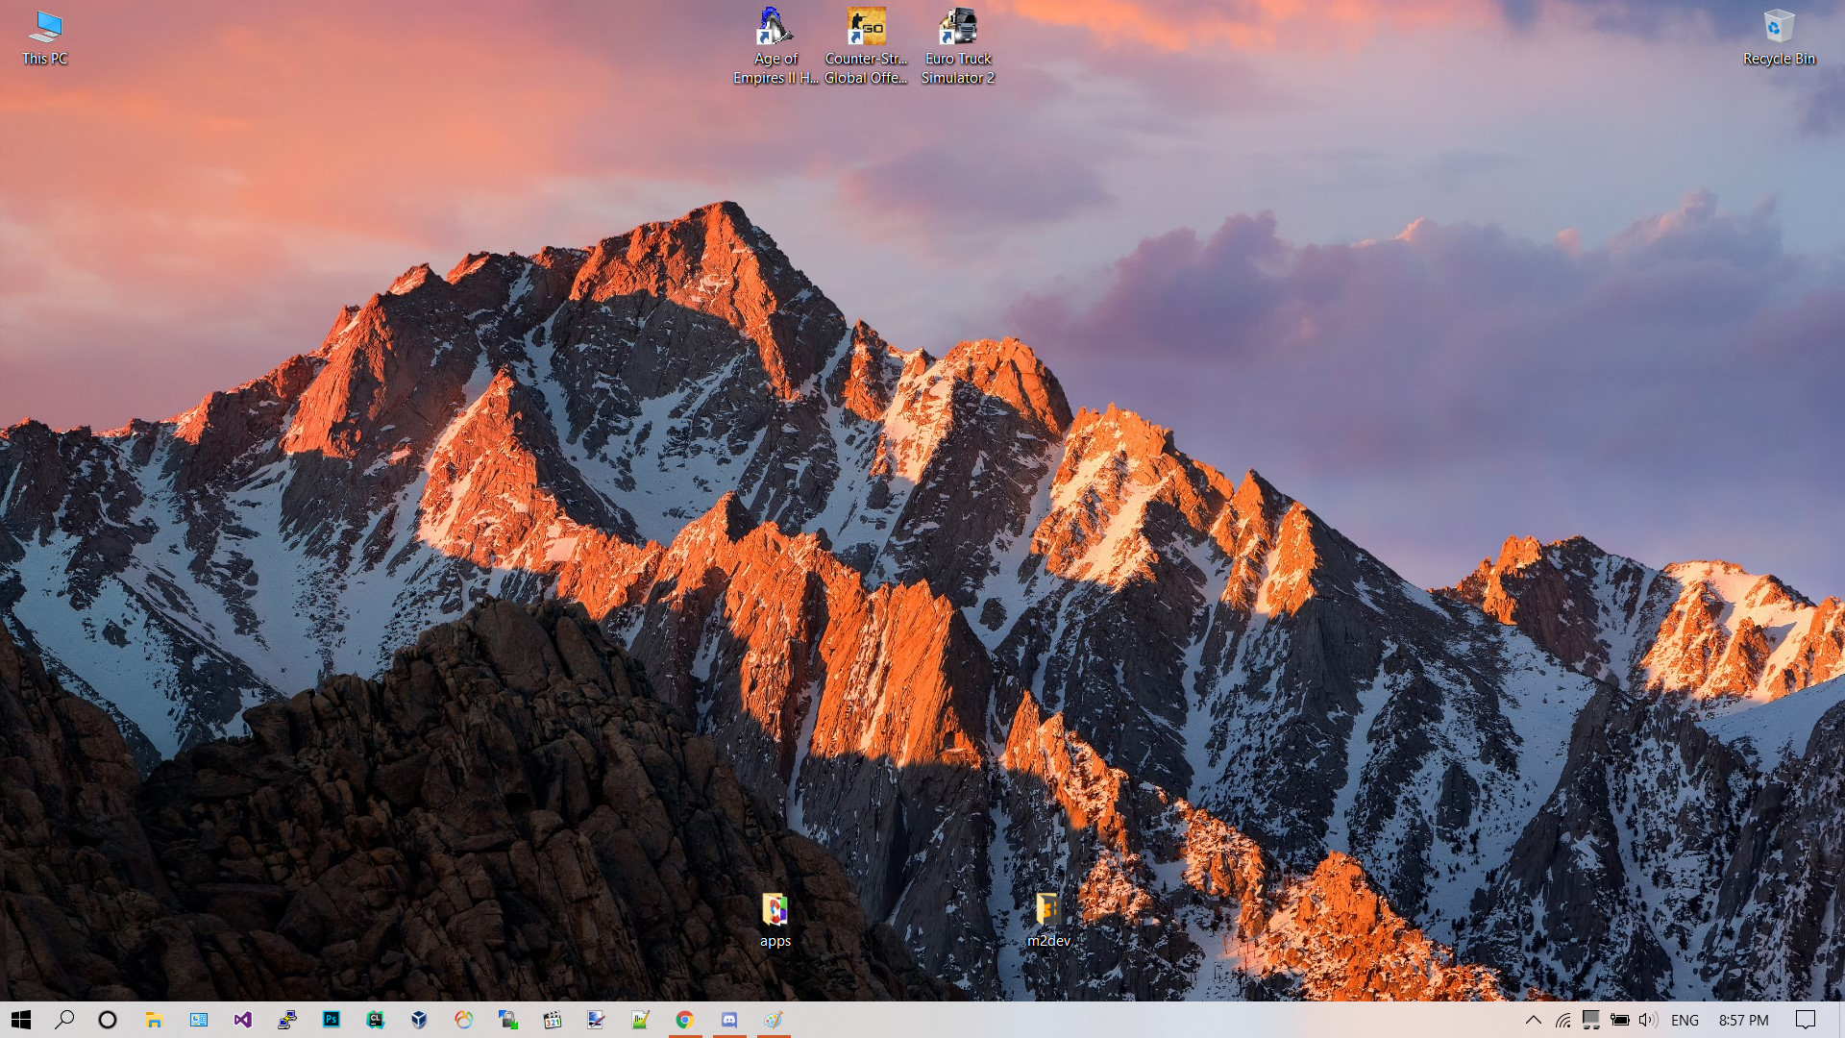Open taskbar Search
The height and width of the screenshot is (1038, 1845).
point(64,1020)
